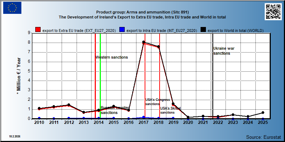Click the x-axis label 2020
This screenshot has width=285, height=142.
click(188, 122)
